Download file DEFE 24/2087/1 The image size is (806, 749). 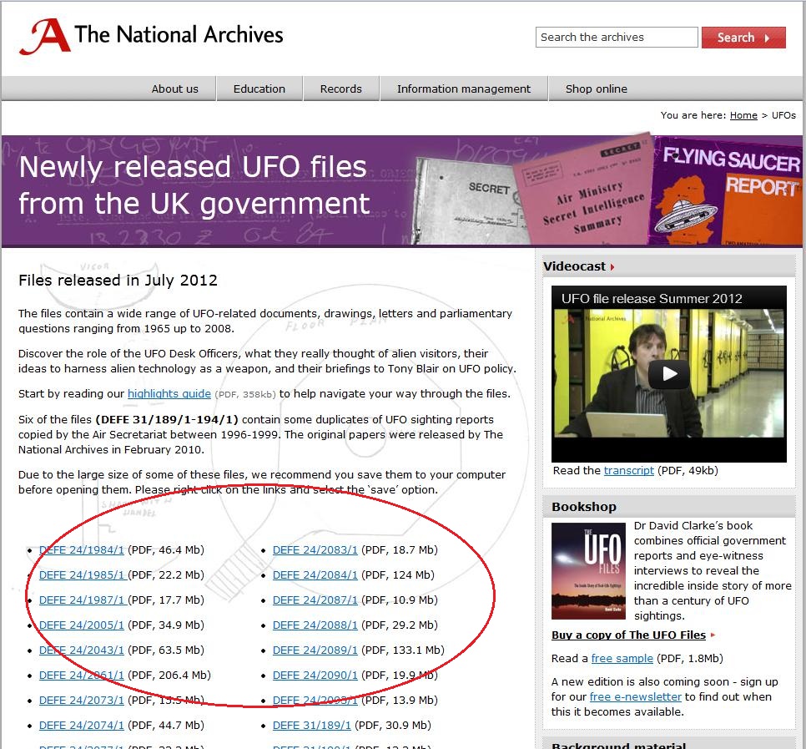pyautogui.click(x=315, y=600)
